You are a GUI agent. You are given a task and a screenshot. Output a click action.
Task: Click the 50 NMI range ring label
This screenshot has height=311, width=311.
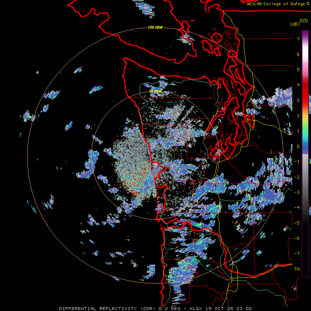155,92
